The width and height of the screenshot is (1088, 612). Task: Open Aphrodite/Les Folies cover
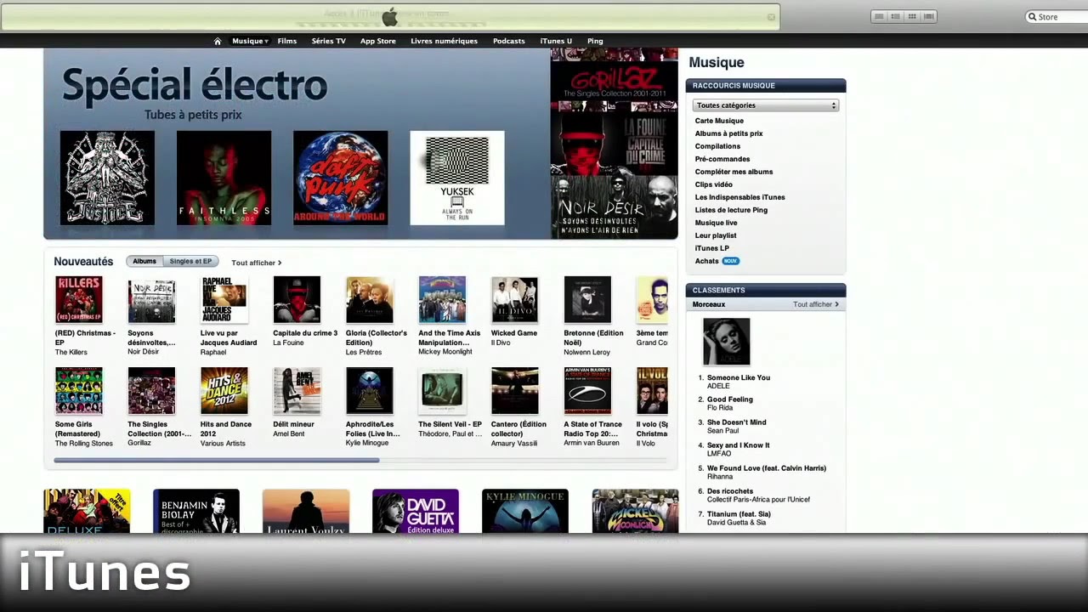(370, 391)
